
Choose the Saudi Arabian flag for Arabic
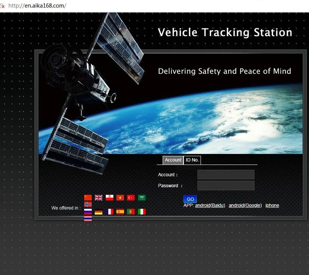pyautogui.click(x=142, y=197)
